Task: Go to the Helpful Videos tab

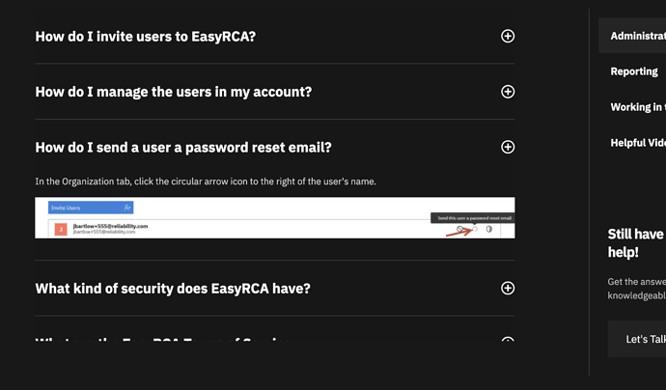Action: click(638, 143)
